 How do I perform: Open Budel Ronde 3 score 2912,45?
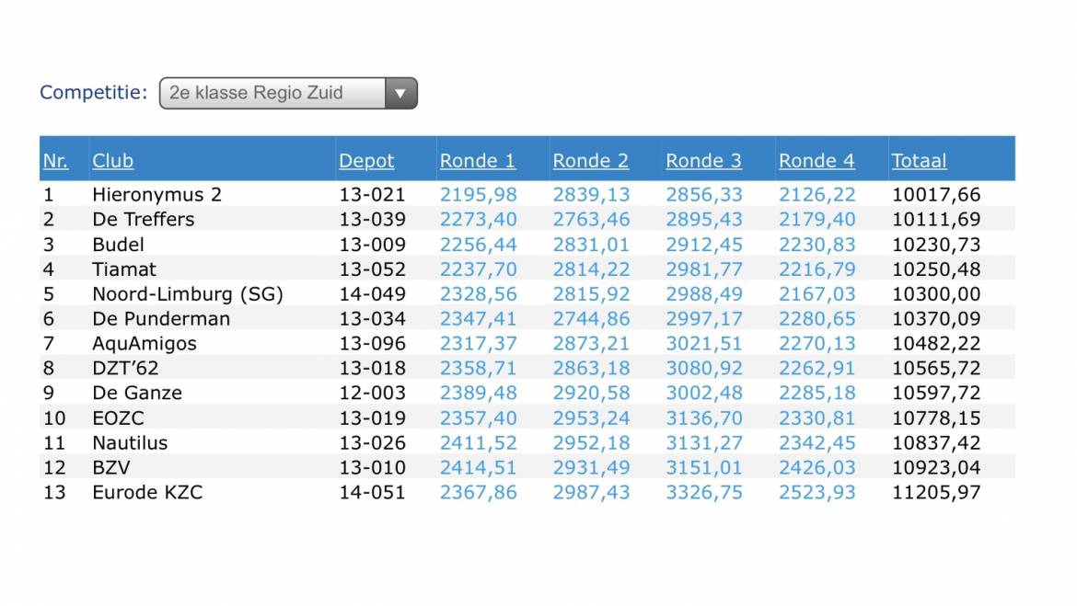[x=704, y=245]
